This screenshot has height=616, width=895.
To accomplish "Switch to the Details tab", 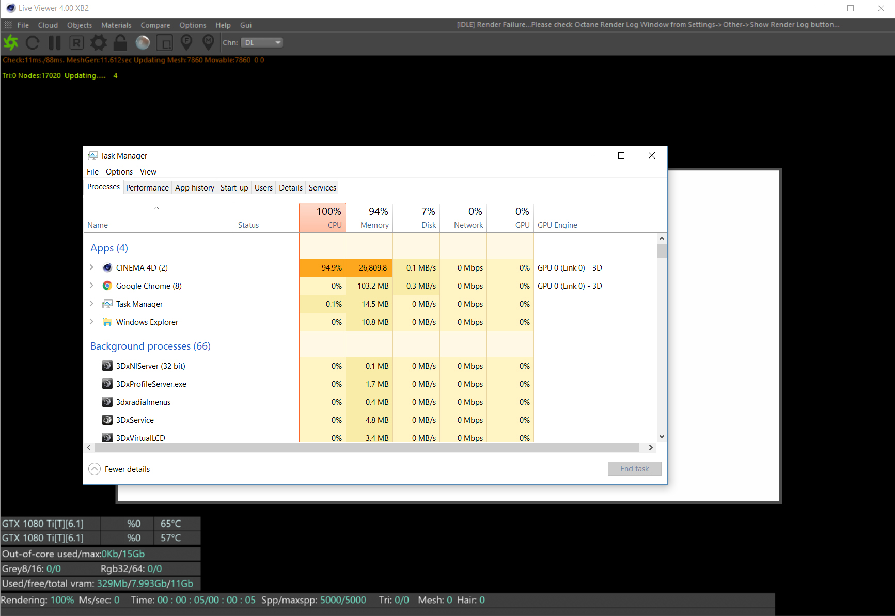I will (291, 188).
